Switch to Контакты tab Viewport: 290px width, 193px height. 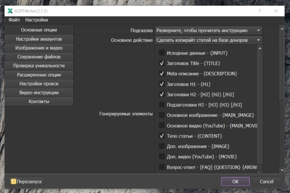coord(39,101)
